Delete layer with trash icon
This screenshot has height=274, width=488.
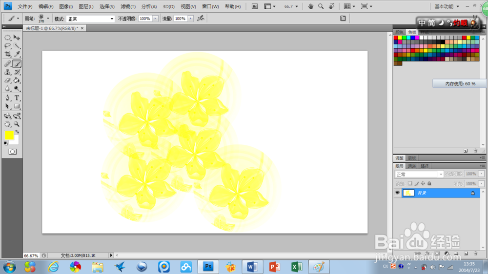tap(475, 254)
